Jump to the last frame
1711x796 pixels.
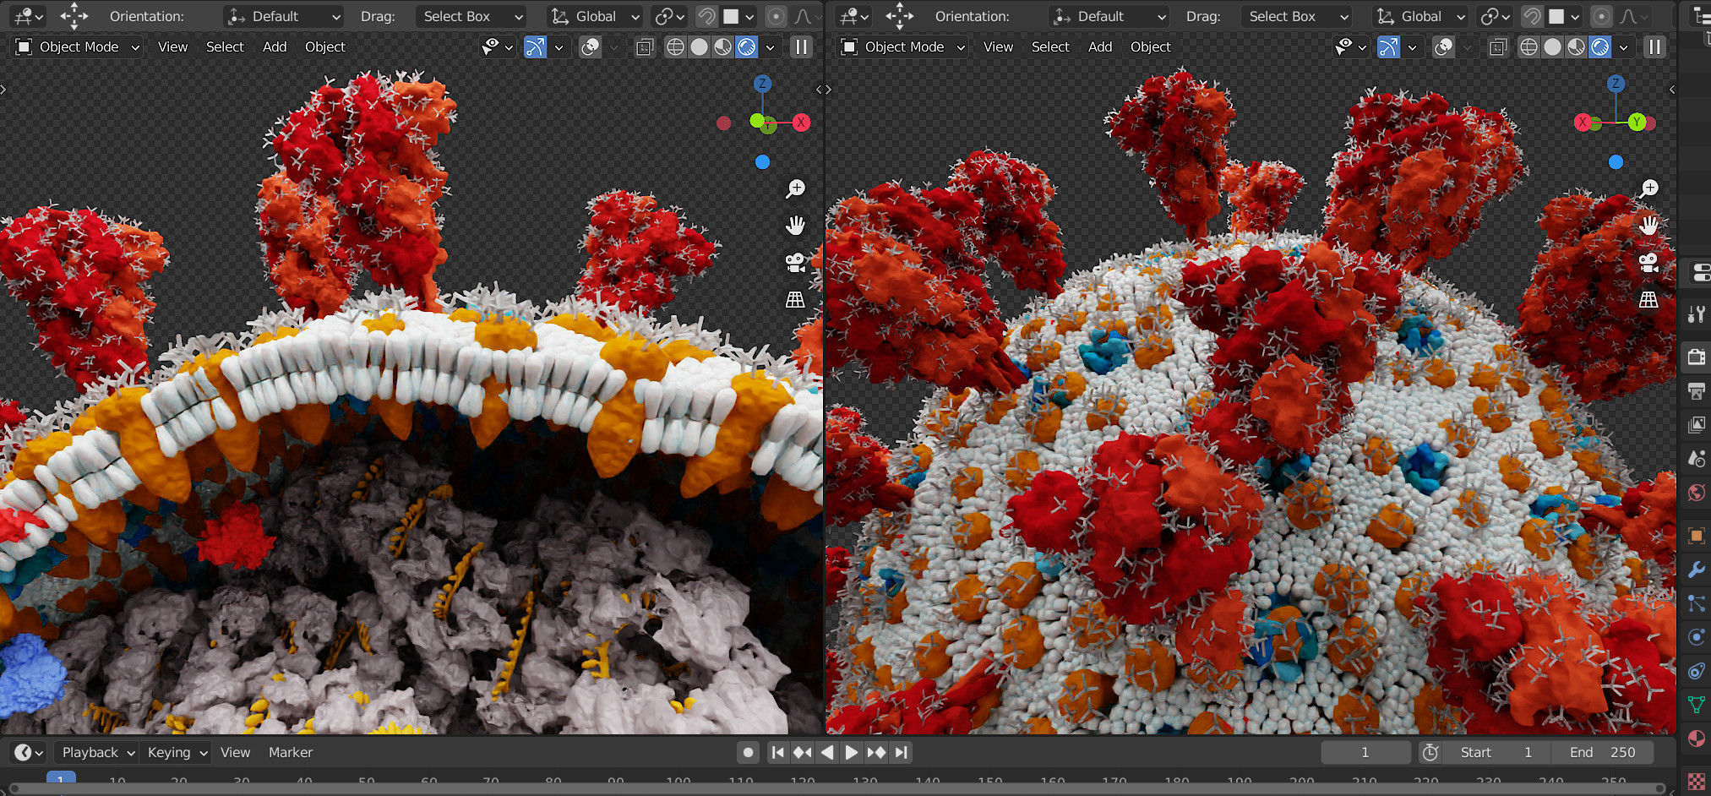[x=901, y=752]
